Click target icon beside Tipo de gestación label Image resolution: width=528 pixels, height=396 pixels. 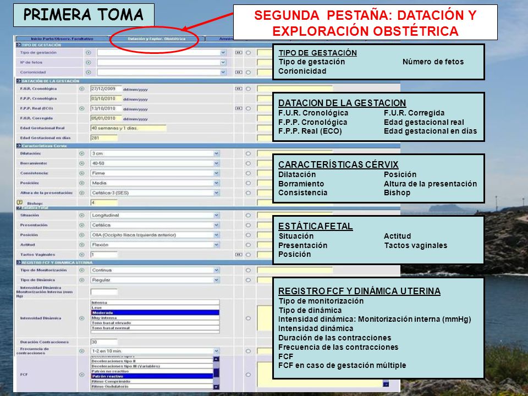click(89, 53)
